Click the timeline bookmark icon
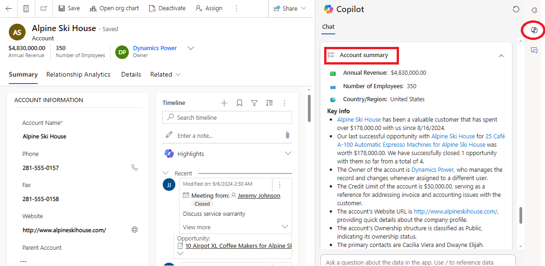 coord(239,103)
